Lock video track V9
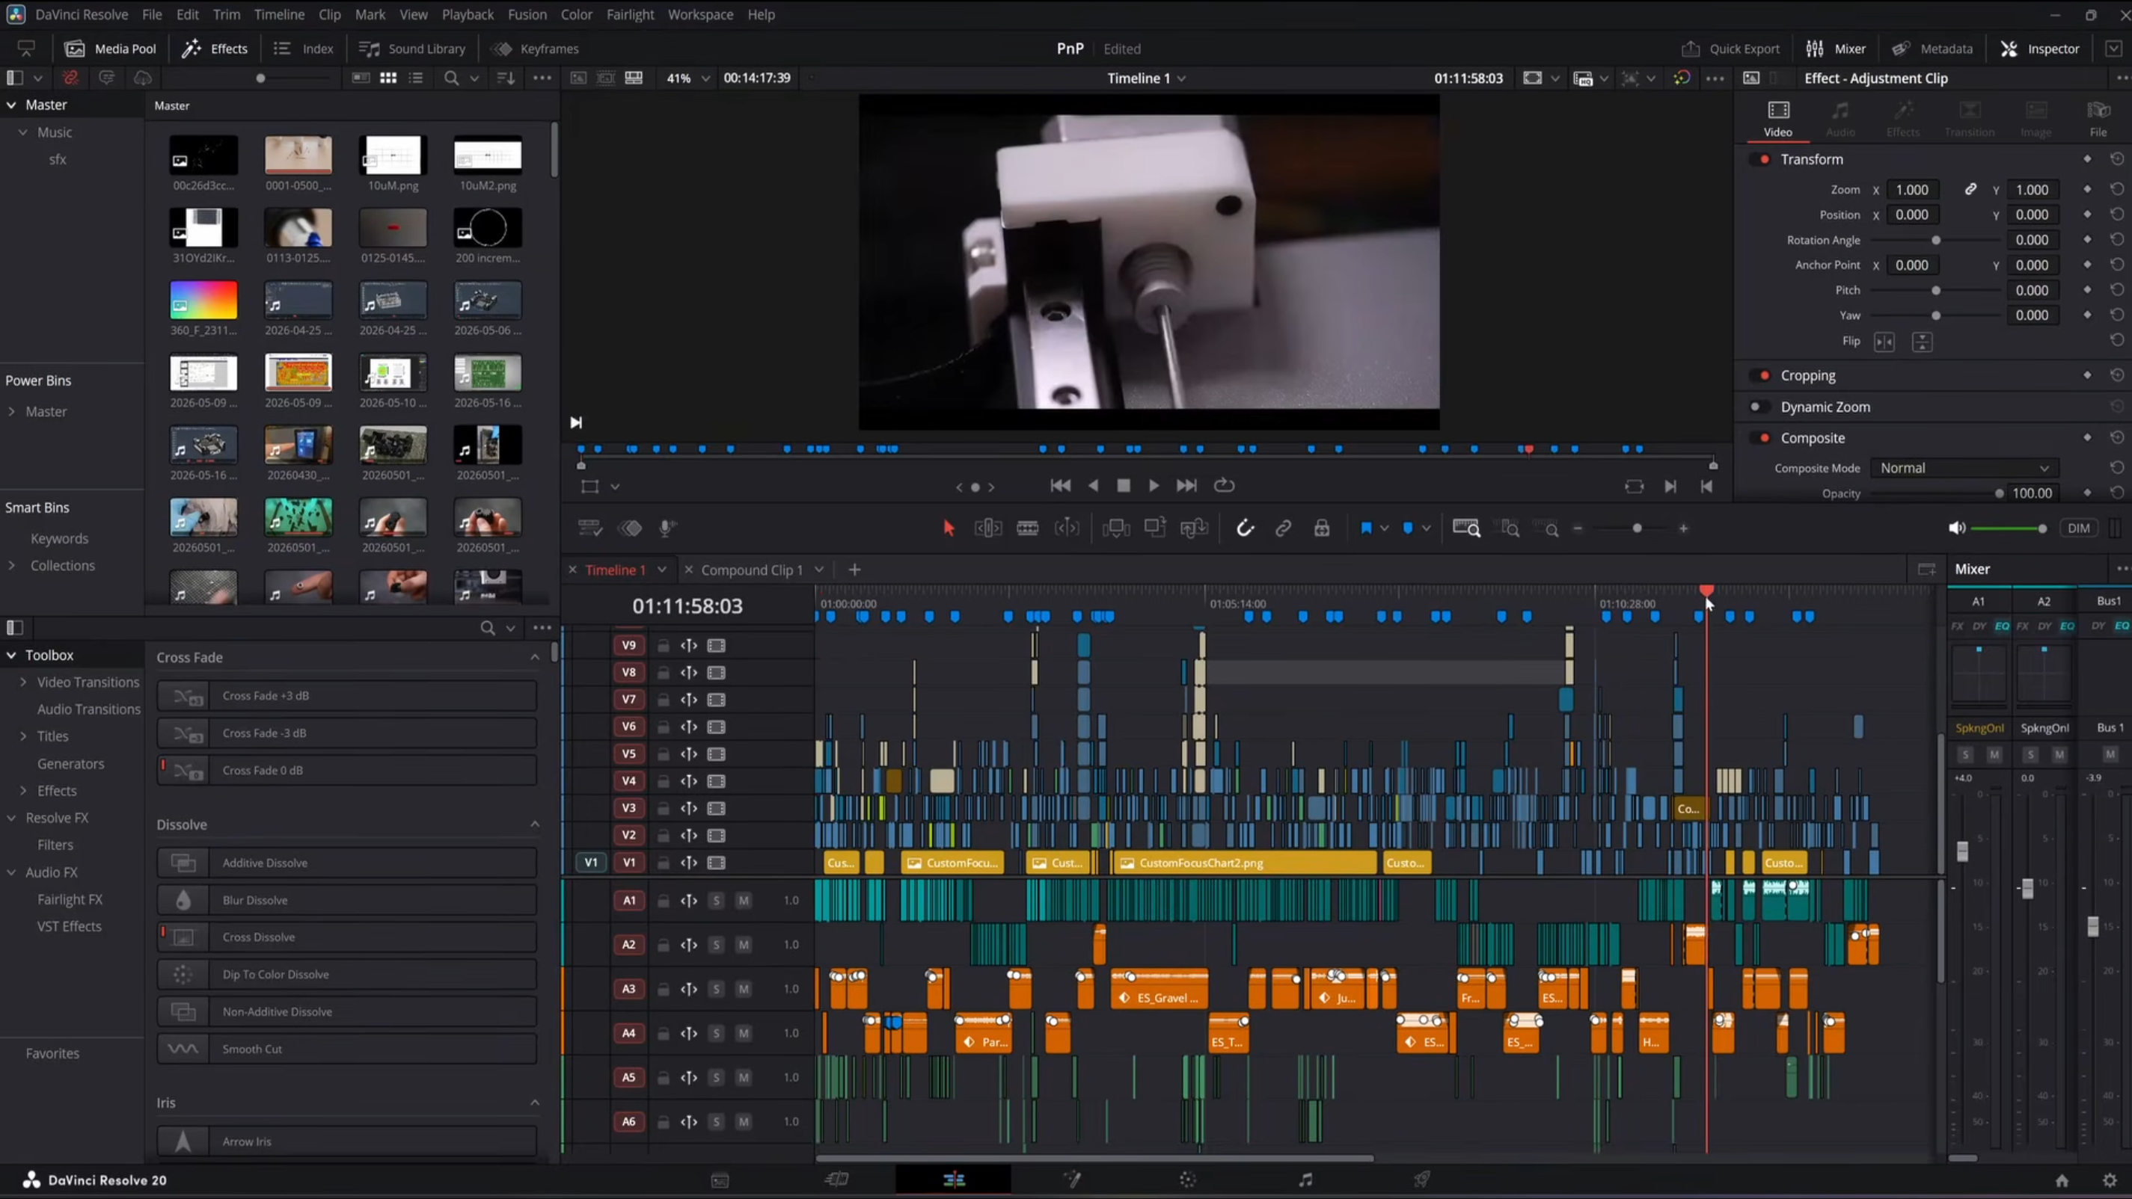This screenshot has width=2132, height=1199. pyautogui.click(x=663, y=645)
